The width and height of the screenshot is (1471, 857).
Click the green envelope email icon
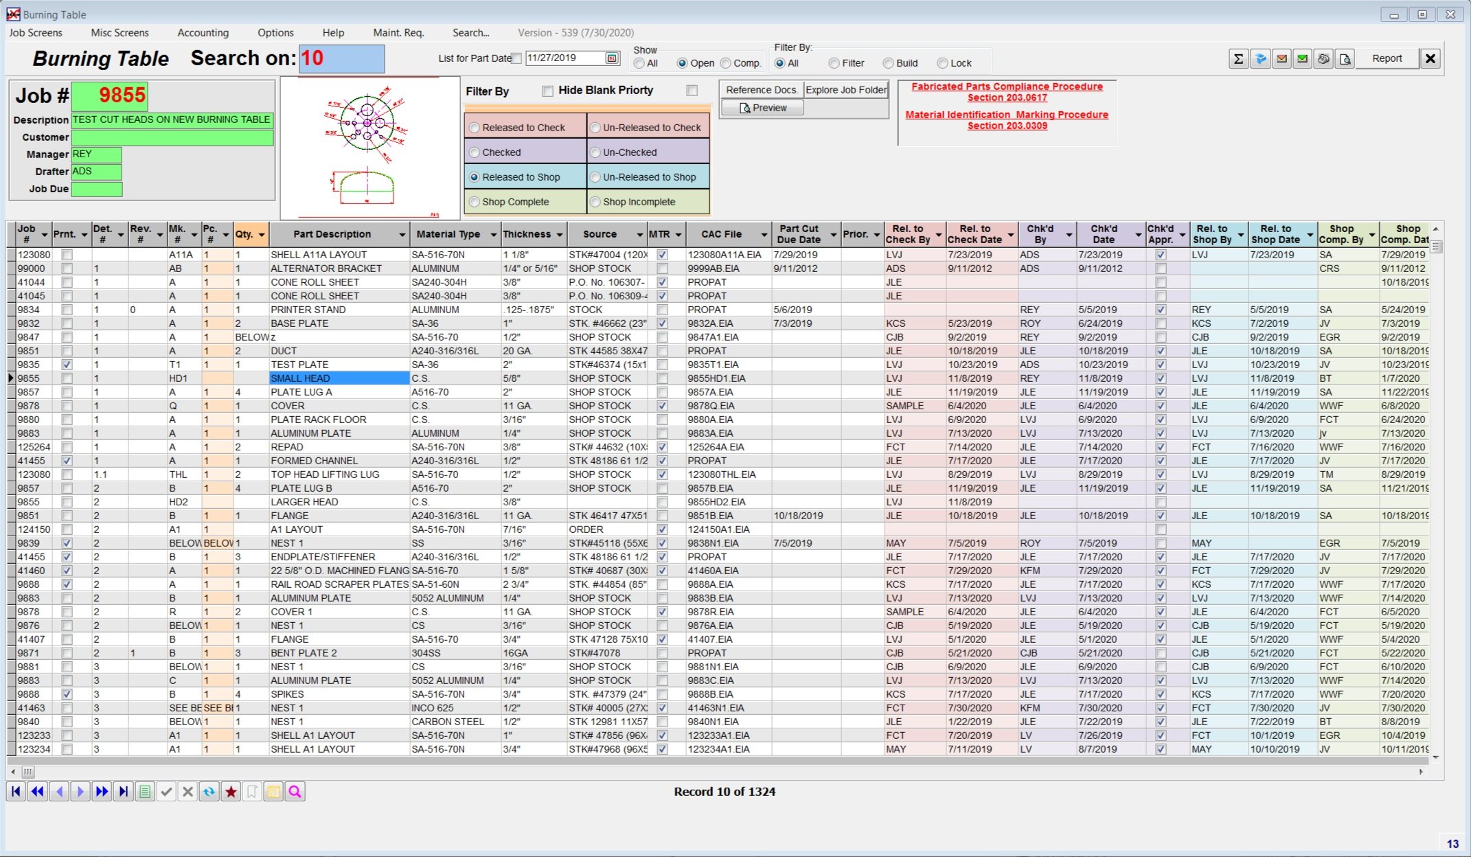point(1301,58)
